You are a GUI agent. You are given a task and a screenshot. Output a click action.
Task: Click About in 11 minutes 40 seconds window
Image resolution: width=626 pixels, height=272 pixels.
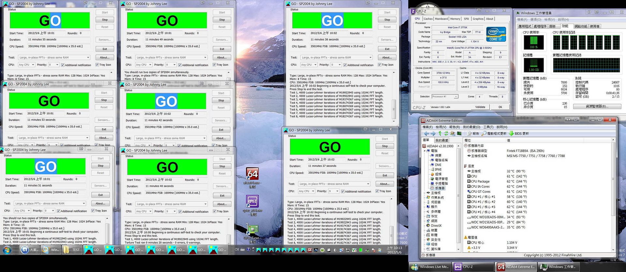222,204
